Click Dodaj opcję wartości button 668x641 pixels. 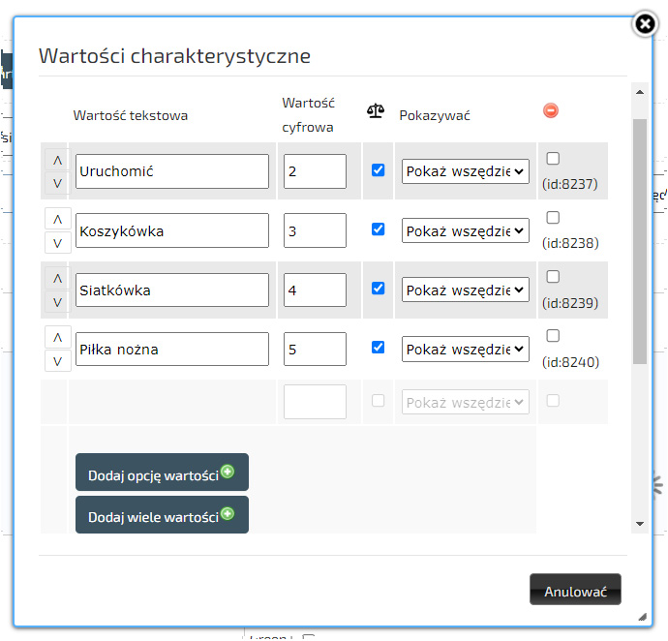coord(162,473)
